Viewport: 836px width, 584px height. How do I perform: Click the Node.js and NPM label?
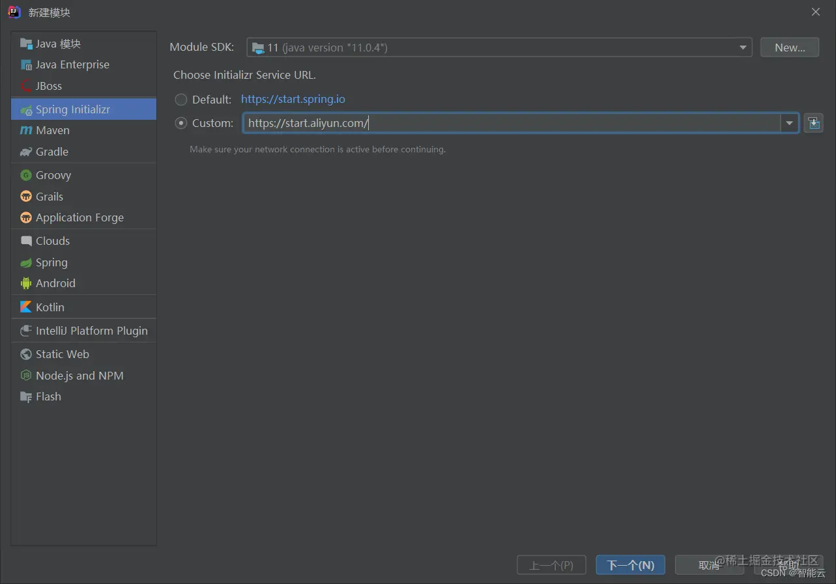click(x=79, y=376)
